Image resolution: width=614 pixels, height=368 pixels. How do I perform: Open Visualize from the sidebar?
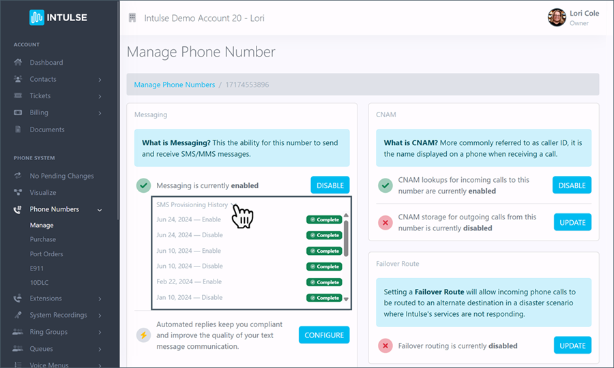pyautogui.click(x=43, y=192)
